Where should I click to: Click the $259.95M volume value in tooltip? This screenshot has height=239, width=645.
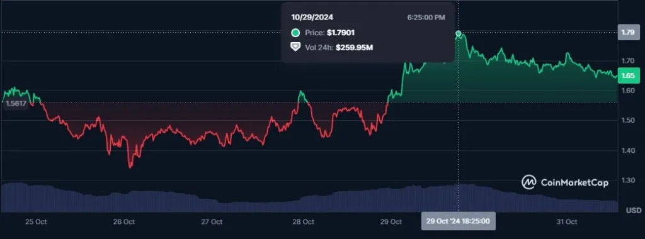354,48
